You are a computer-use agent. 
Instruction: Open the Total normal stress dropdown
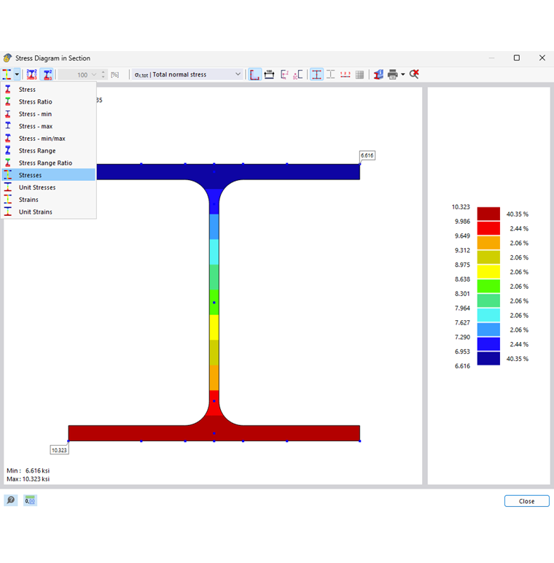187,74
